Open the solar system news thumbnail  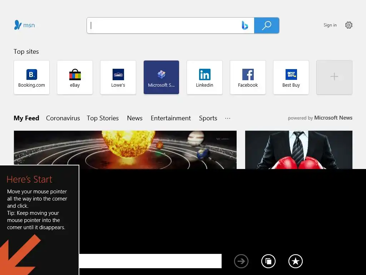(125, 150)
